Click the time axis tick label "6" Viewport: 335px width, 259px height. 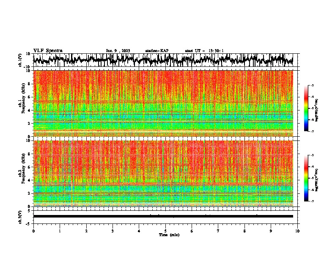click(x=192, y=231)
